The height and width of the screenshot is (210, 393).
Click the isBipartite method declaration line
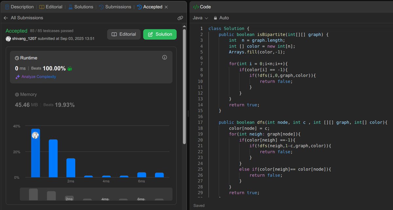coord(273,34)
